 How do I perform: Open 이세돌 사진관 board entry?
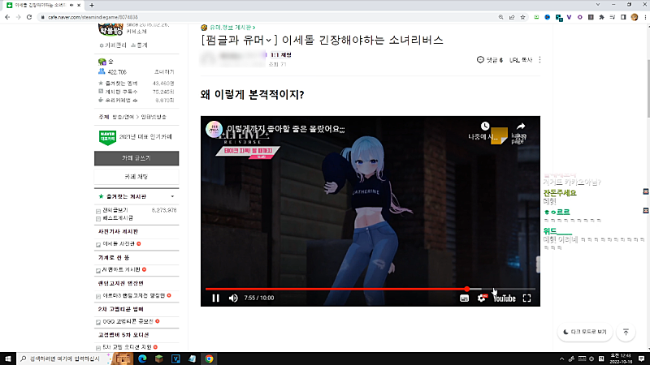coord(119,244)
